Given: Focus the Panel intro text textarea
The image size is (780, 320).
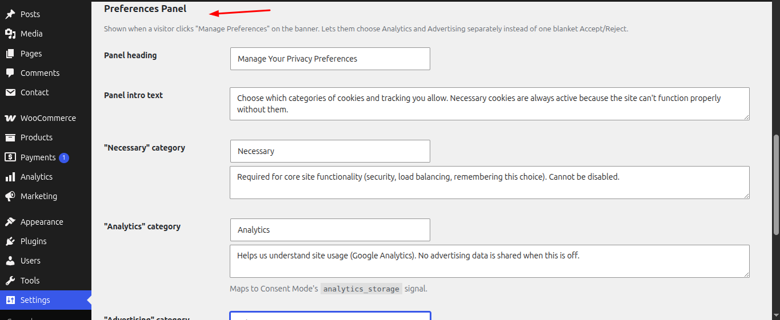Looking at the screenshot, I should click(x=490, y=104).
